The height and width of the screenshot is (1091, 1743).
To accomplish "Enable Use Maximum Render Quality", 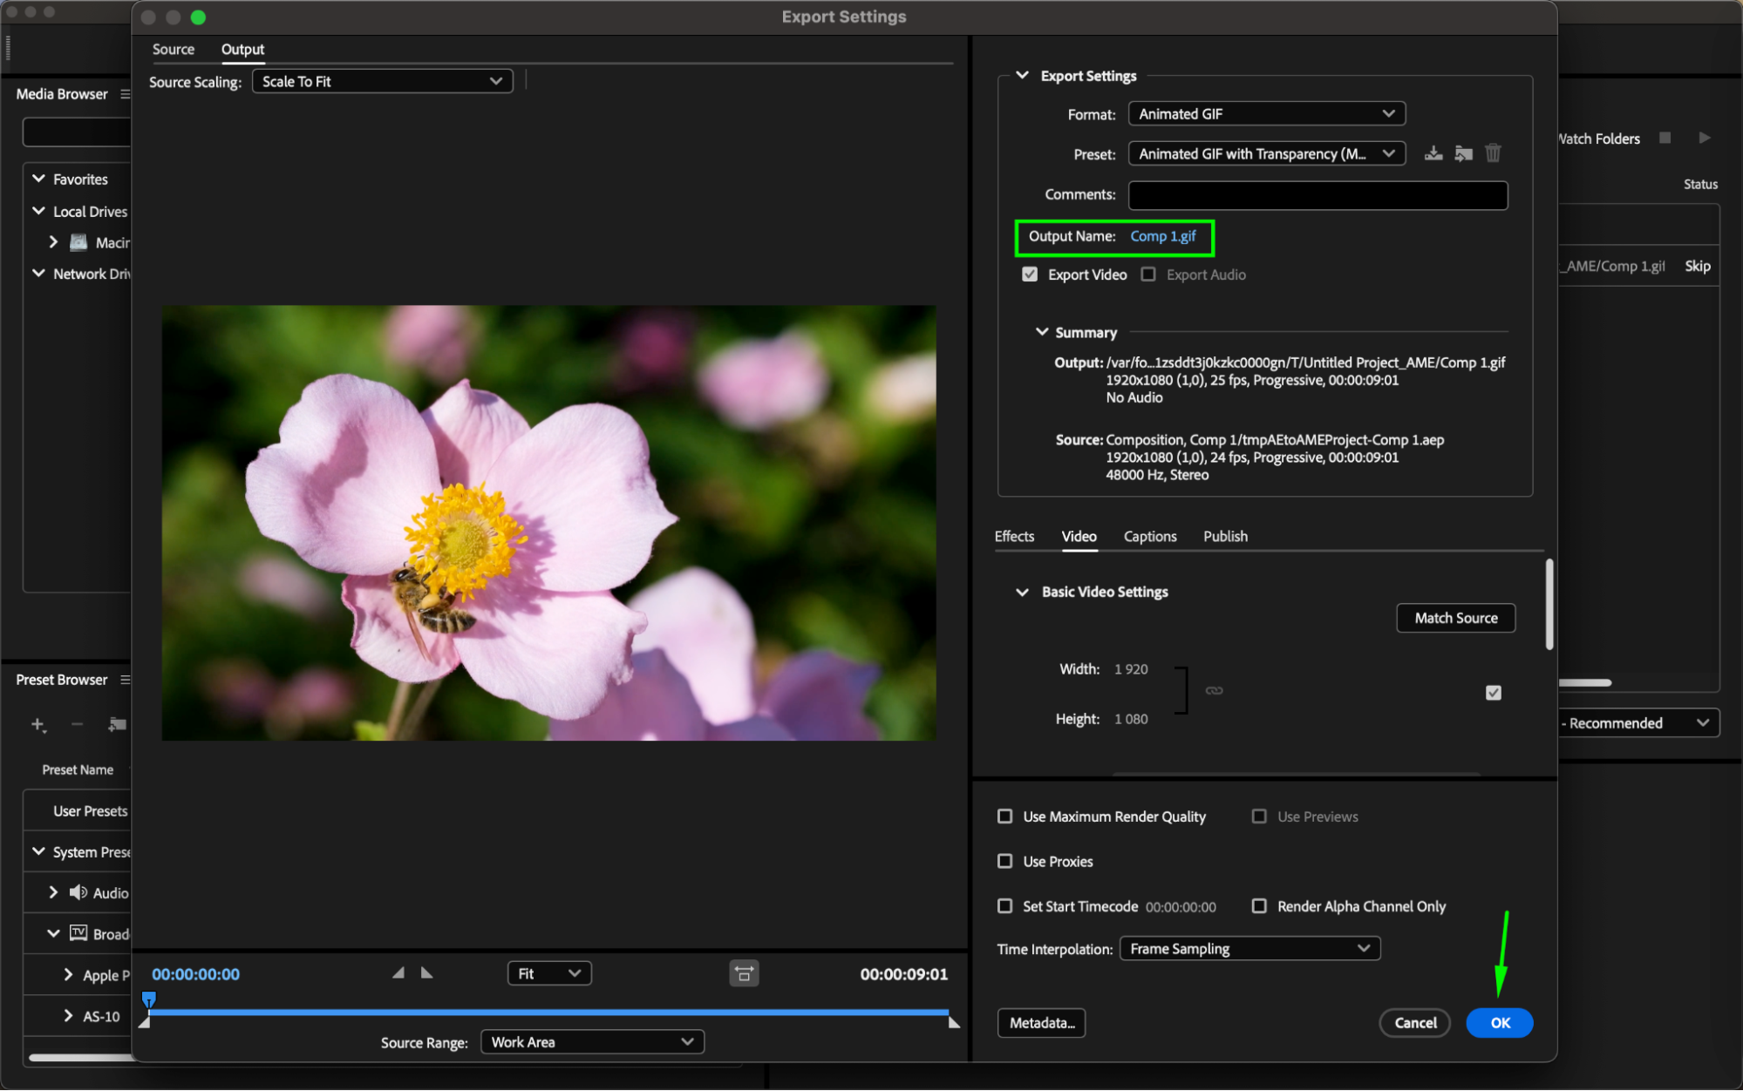I will tap(1005, 817).
